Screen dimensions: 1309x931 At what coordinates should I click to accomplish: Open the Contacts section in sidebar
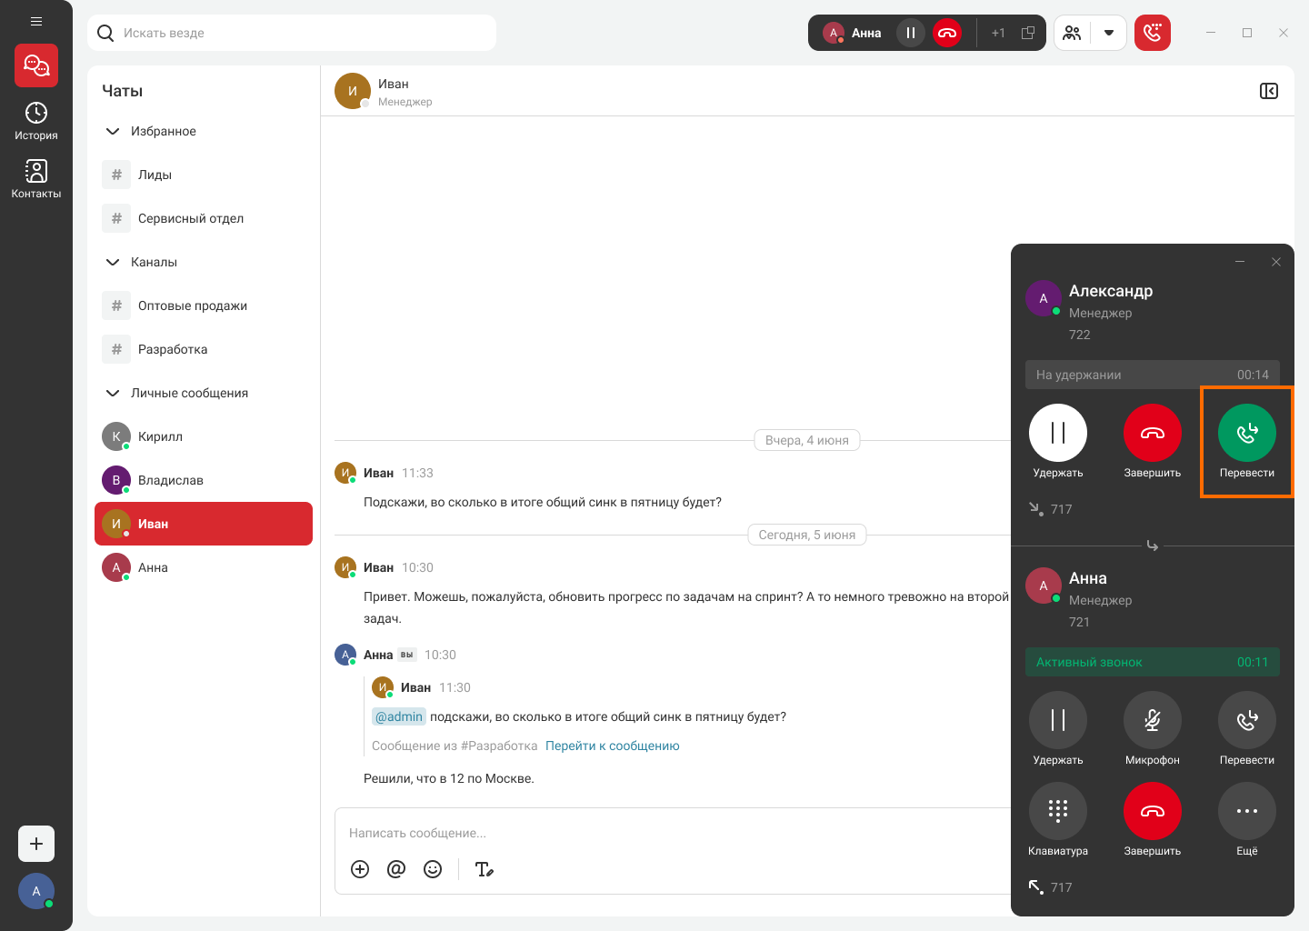(36, 179)
